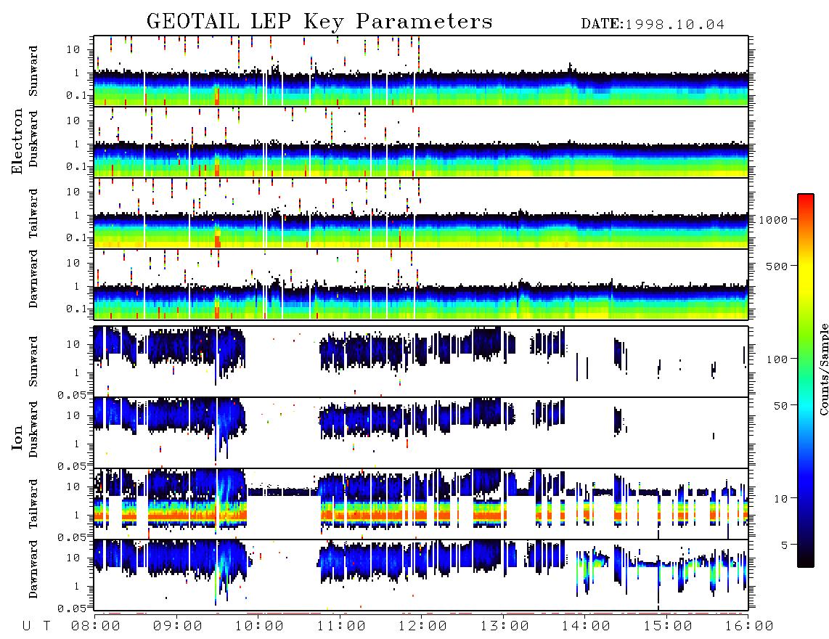Click the 'GEOTAIL LEP Key Parameters' title

319,23
